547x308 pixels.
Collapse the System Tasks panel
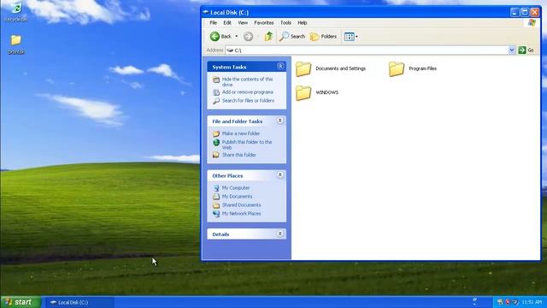coord(280,66)
